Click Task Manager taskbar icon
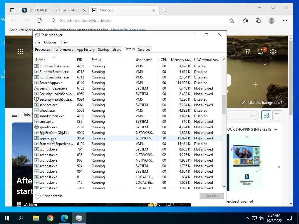Image resolution: width=299 pixels, height=224 pixels. pos(79,218)
